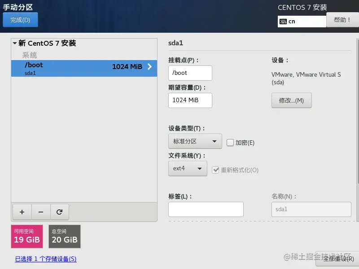359x269 pixels.
Task: Click the 手动分区 page title
Action: (x=18, y=7)
